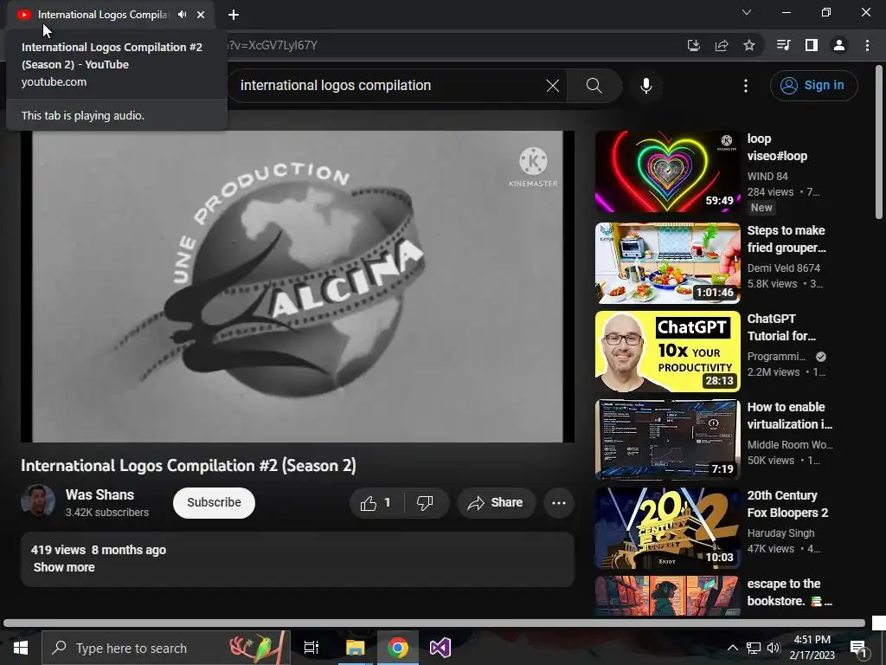Viewport: 886px width, 665px height.
Task: Open the Was Shans channel name link
Action: pos(100,494)
